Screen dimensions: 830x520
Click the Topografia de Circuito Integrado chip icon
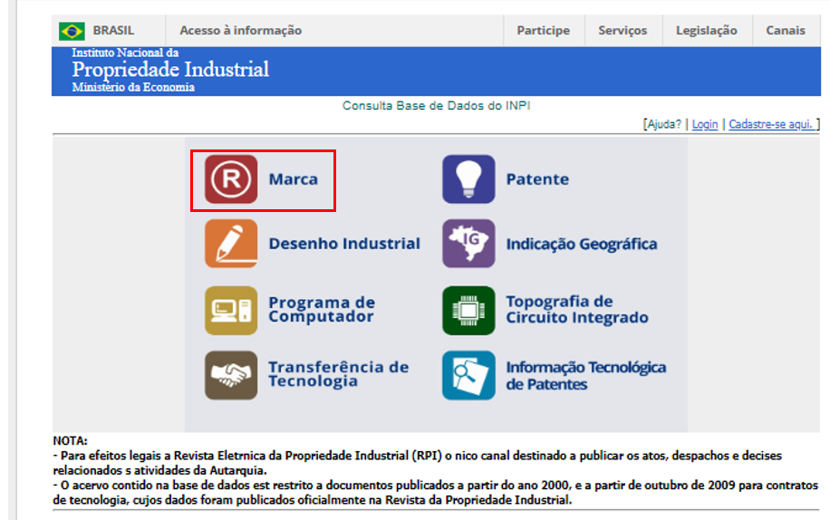pyautogui.click(x=468, y=311)
